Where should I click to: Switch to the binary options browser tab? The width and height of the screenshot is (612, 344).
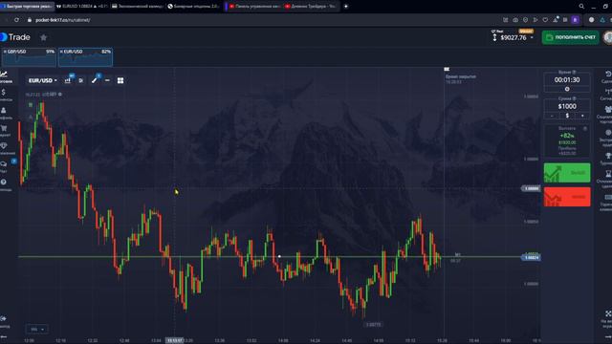click(x=193, y=7)
